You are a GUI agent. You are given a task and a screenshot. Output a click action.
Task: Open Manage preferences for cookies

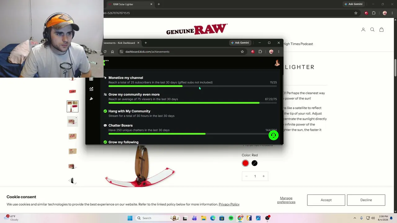click(x=286, y=200)
